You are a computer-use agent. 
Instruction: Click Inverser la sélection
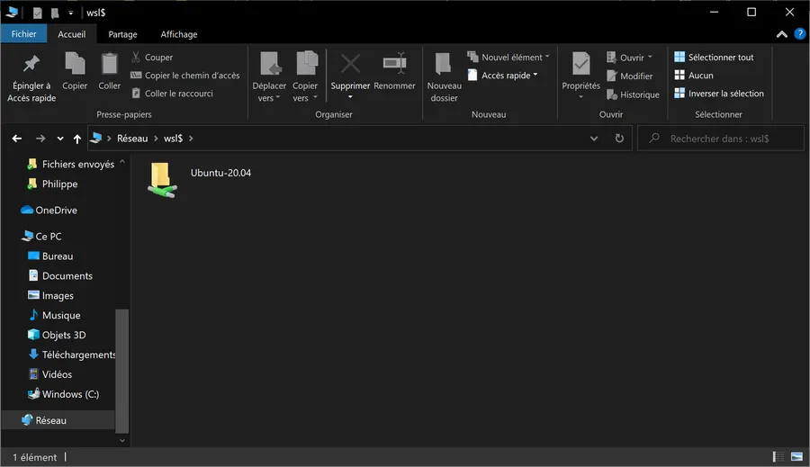719,94
